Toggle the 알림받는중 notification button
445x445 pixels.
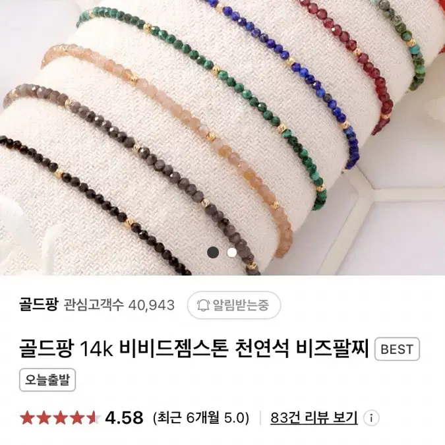[234, 305]
